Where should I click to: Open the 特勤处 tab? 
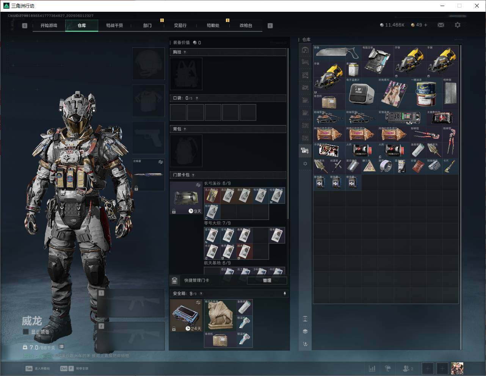[213, 25]
